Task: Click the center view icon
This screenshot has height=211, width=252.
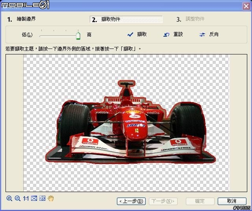Action: 42,198
